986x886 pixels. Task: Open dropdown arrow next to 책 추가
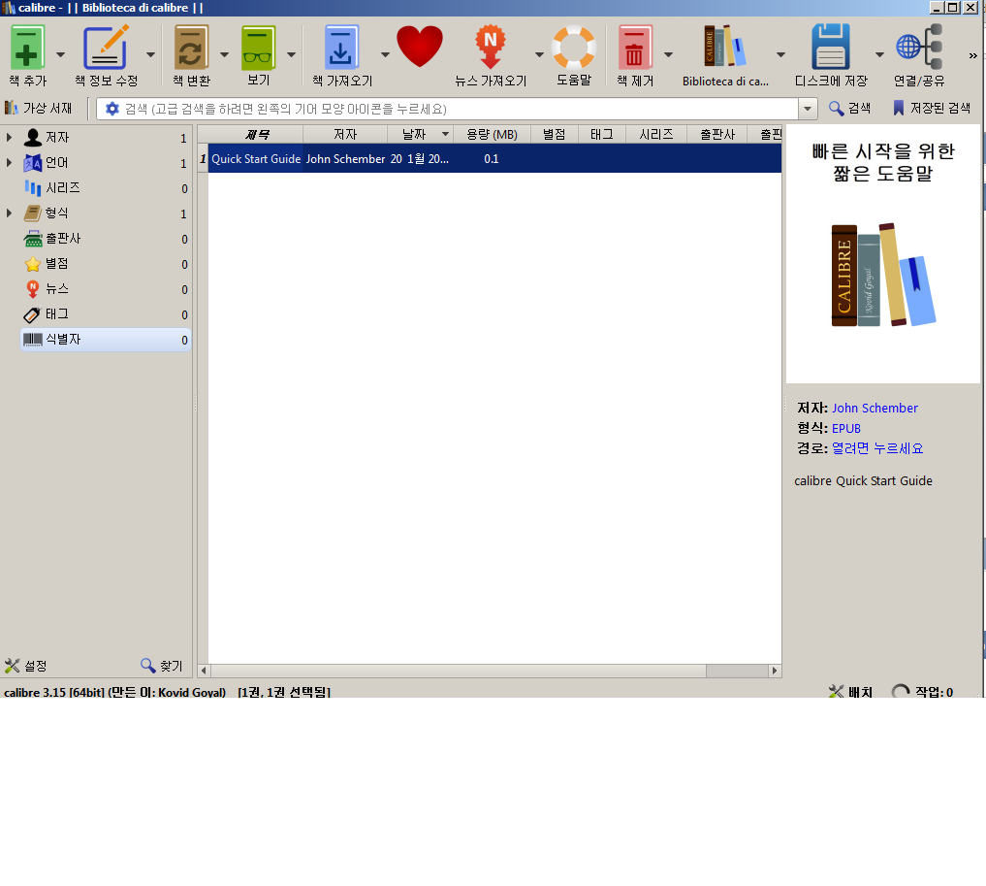click(60, 54)
